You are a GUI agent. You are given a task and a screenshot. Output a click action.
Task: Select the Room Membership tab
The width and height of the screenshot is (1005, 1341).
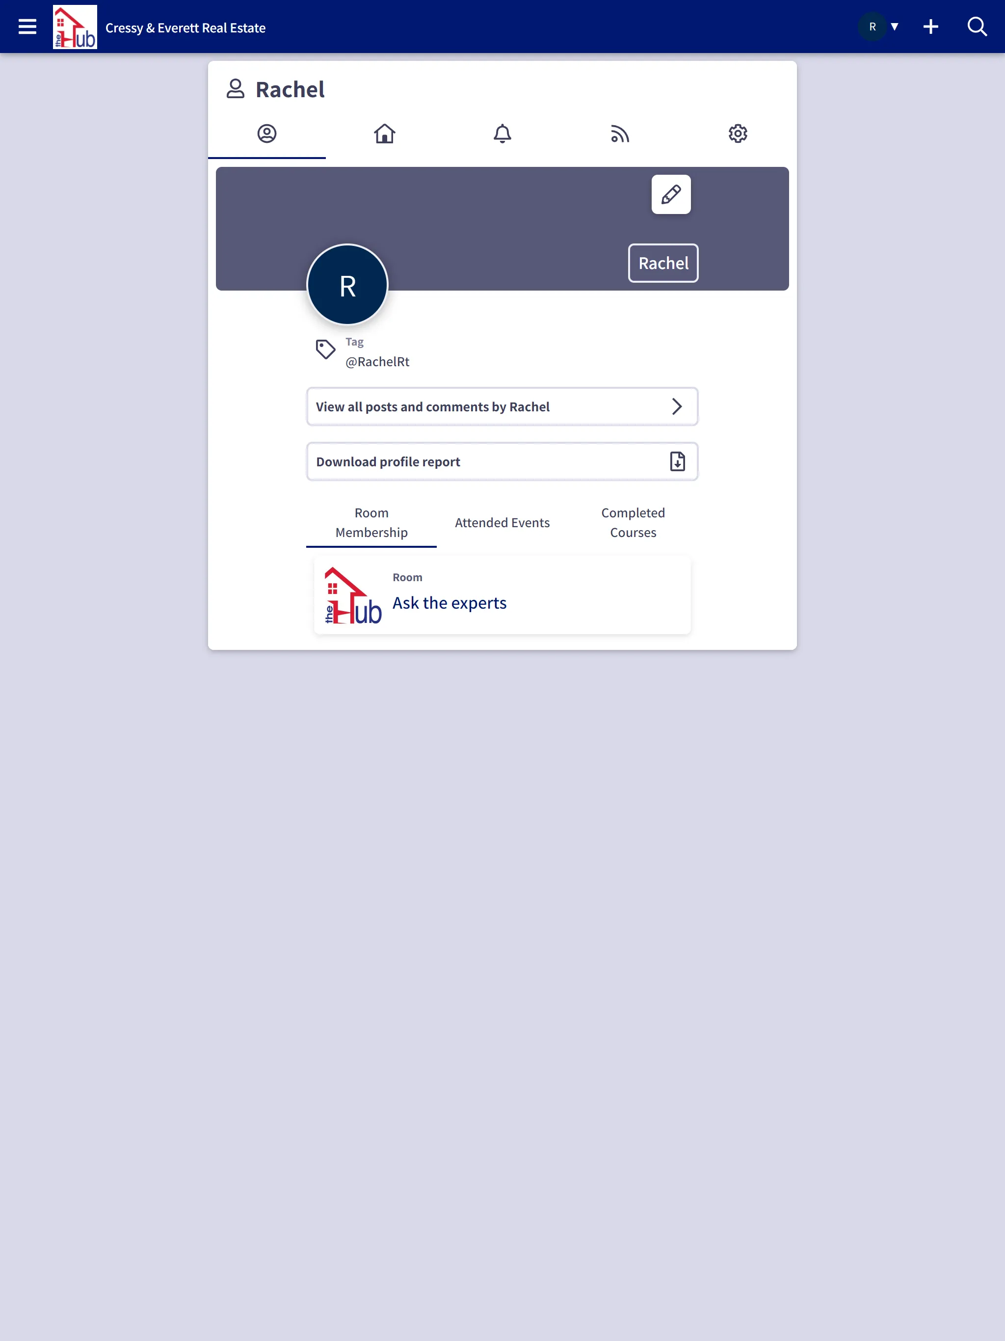370,522
